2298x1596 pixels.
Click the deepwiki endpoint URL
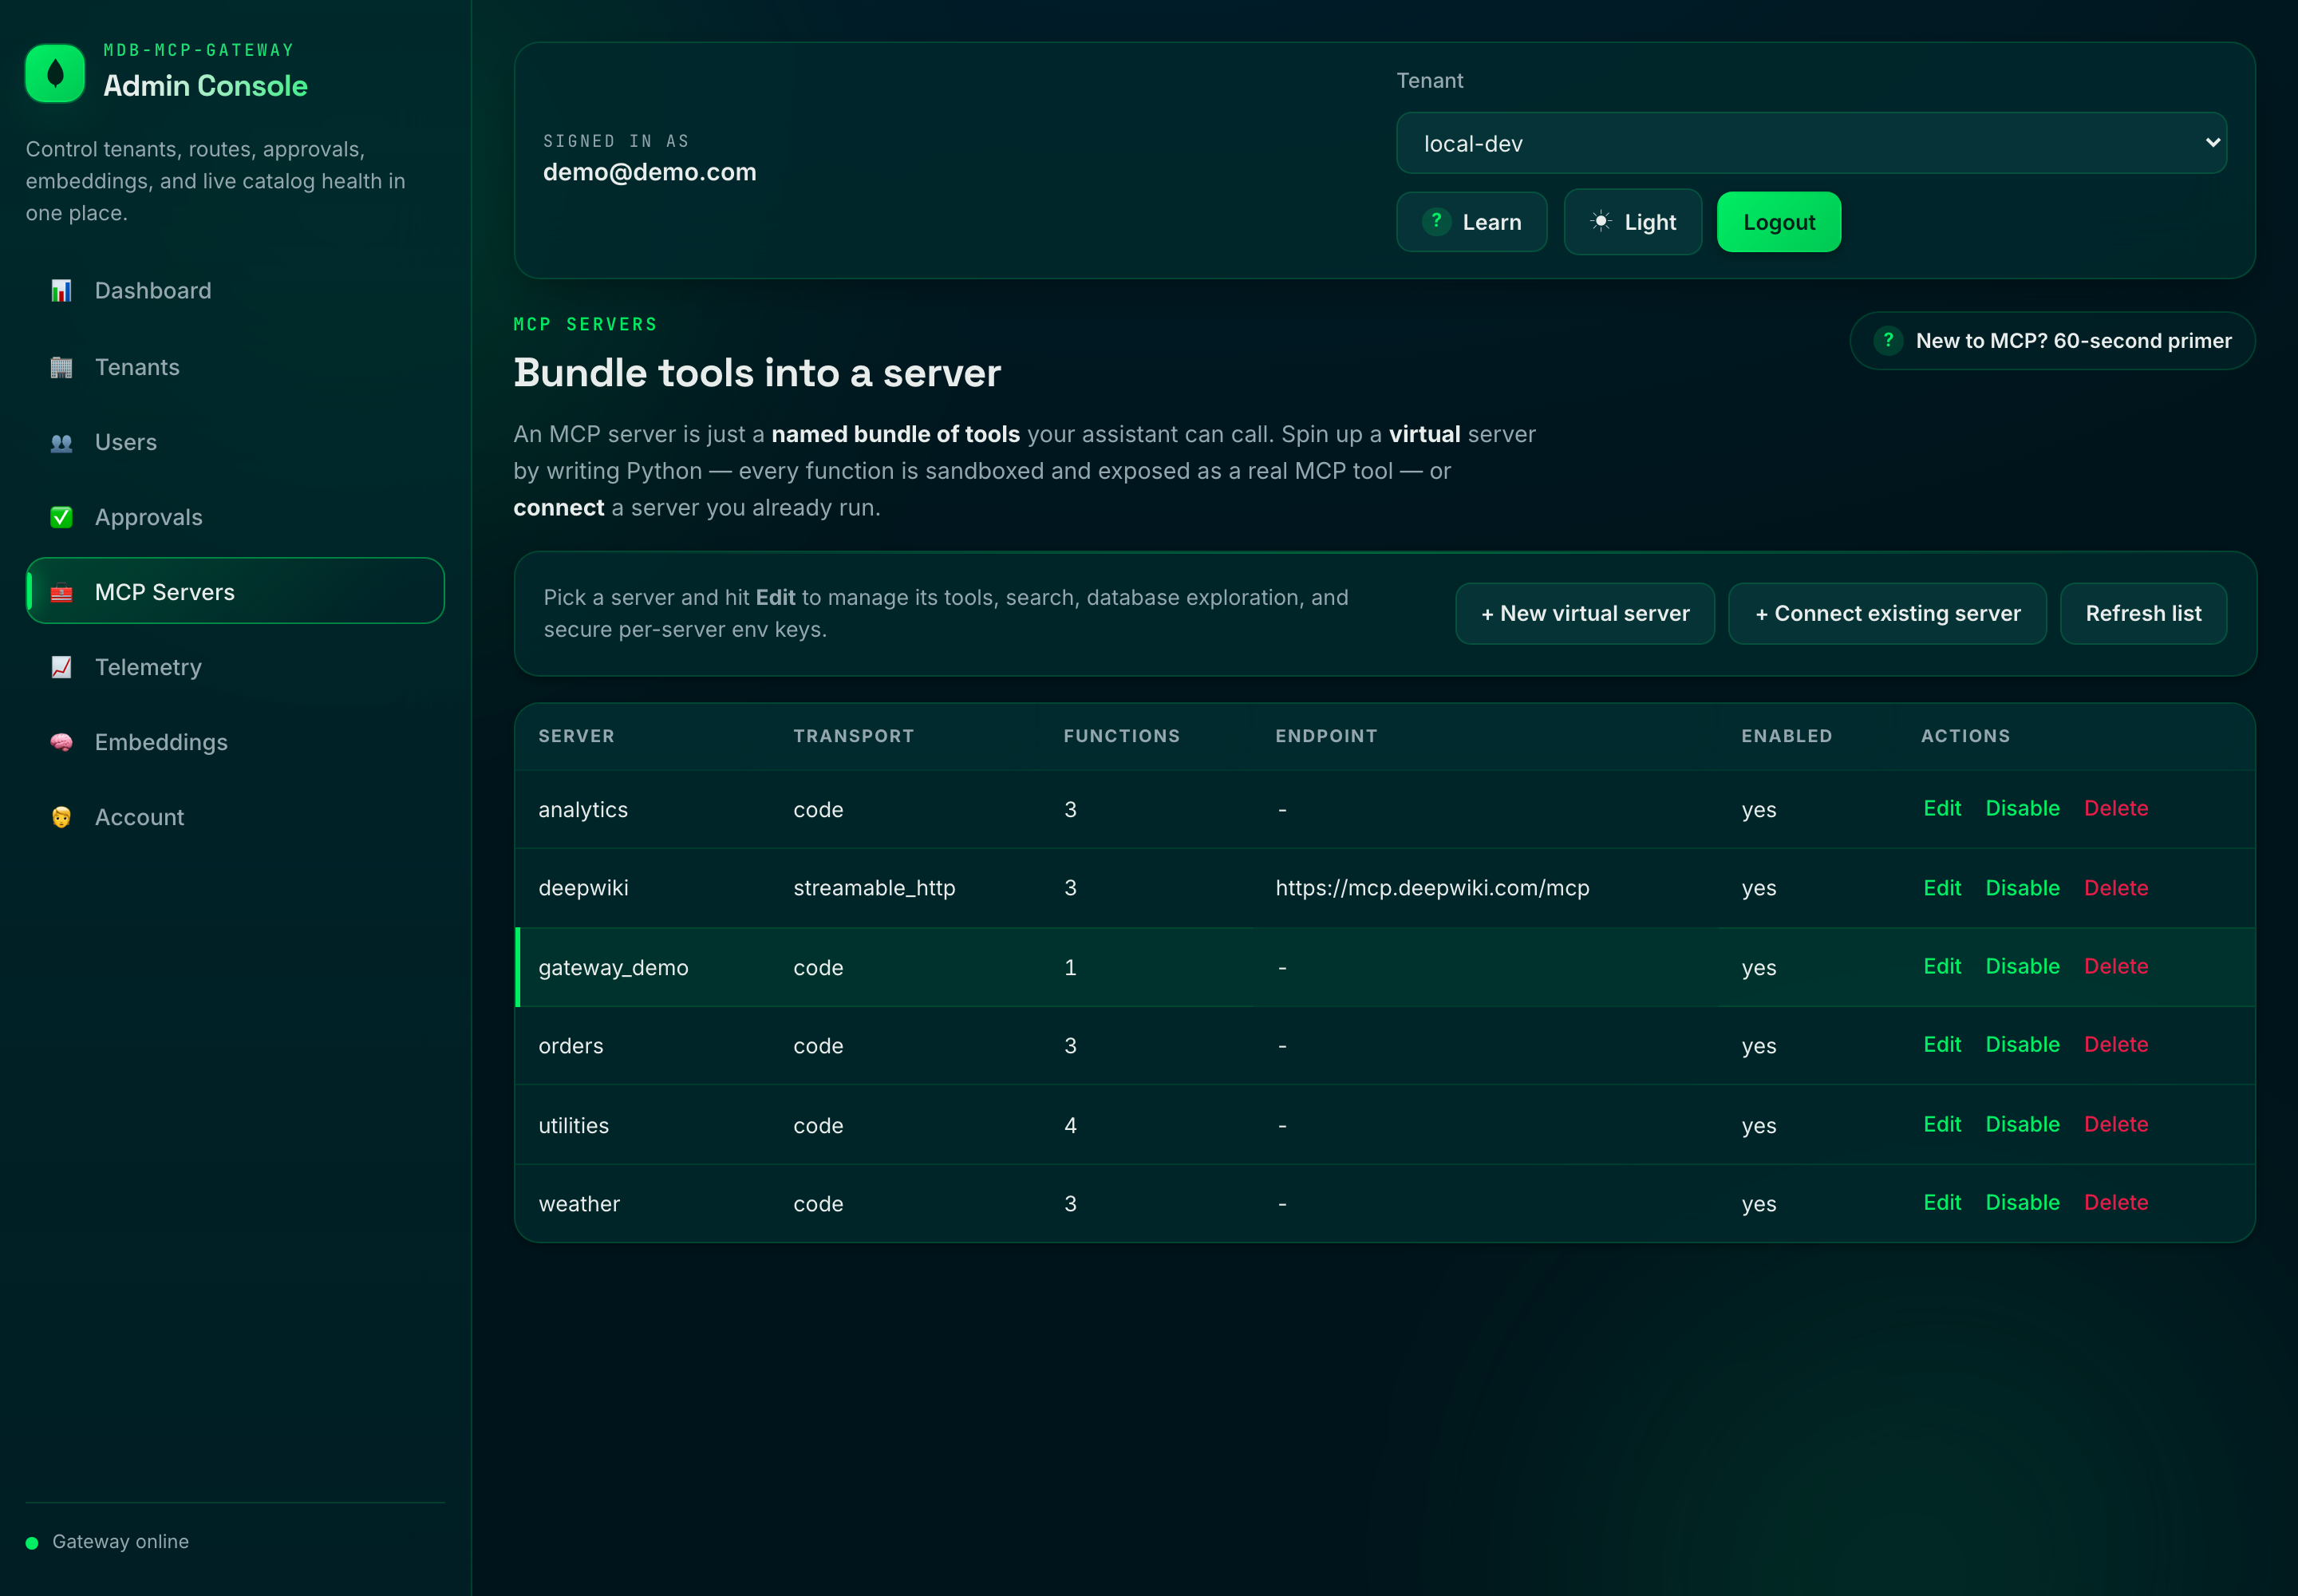tap(1432, 888)
